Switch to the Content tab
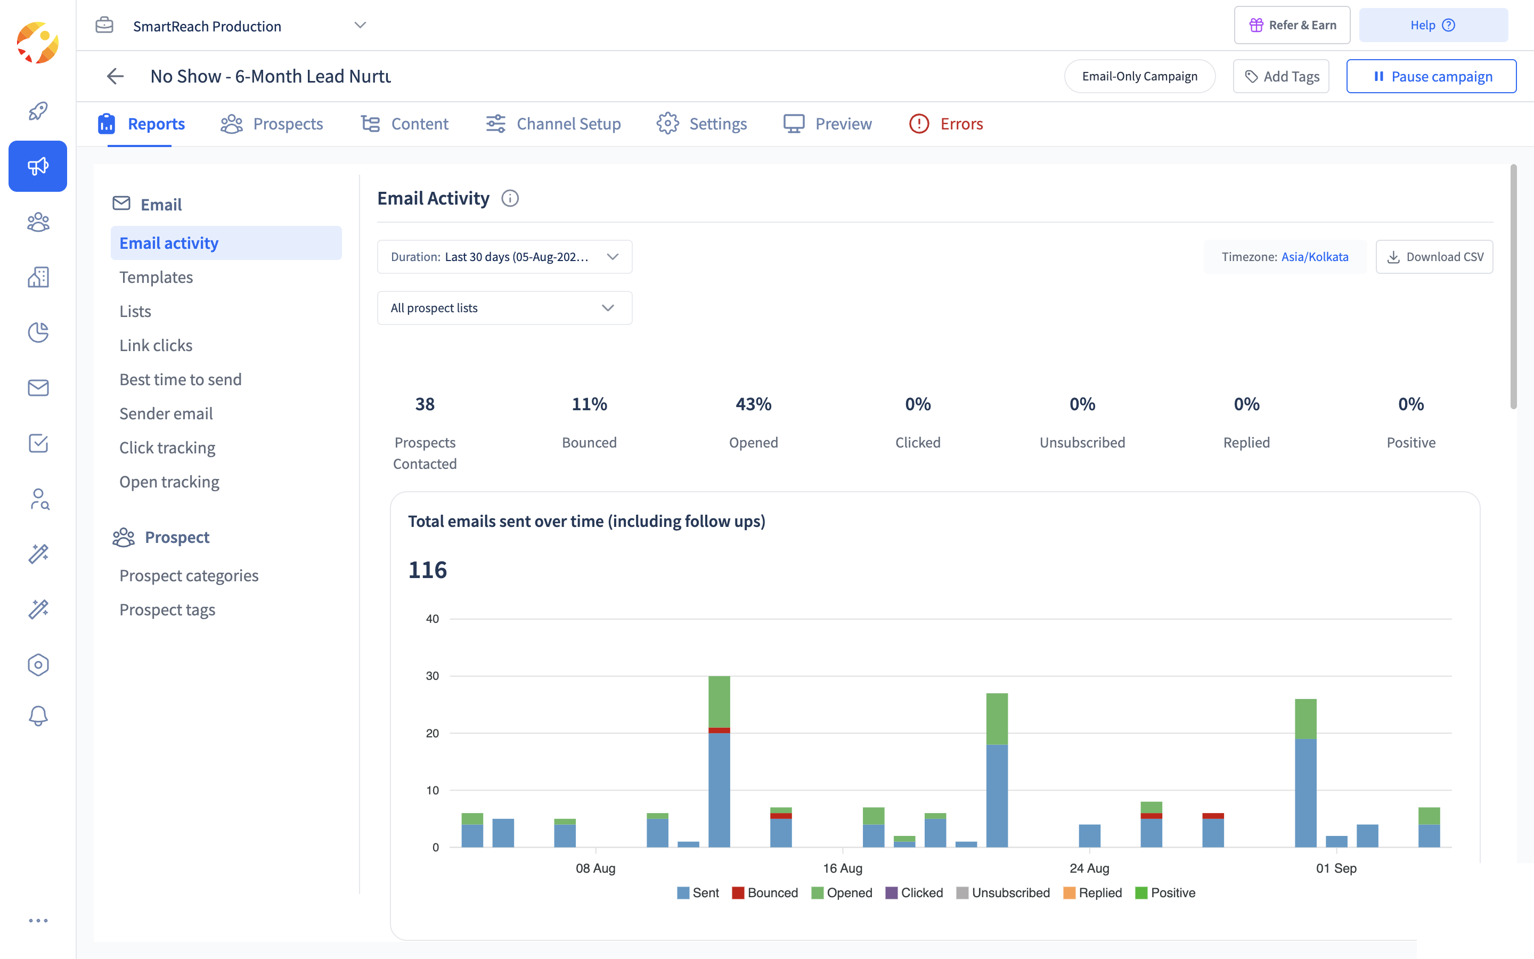 click(x=404, y=124)
